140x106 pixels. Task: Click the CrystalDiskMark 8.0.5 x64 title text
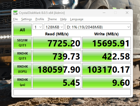click(x=42, y=13)
